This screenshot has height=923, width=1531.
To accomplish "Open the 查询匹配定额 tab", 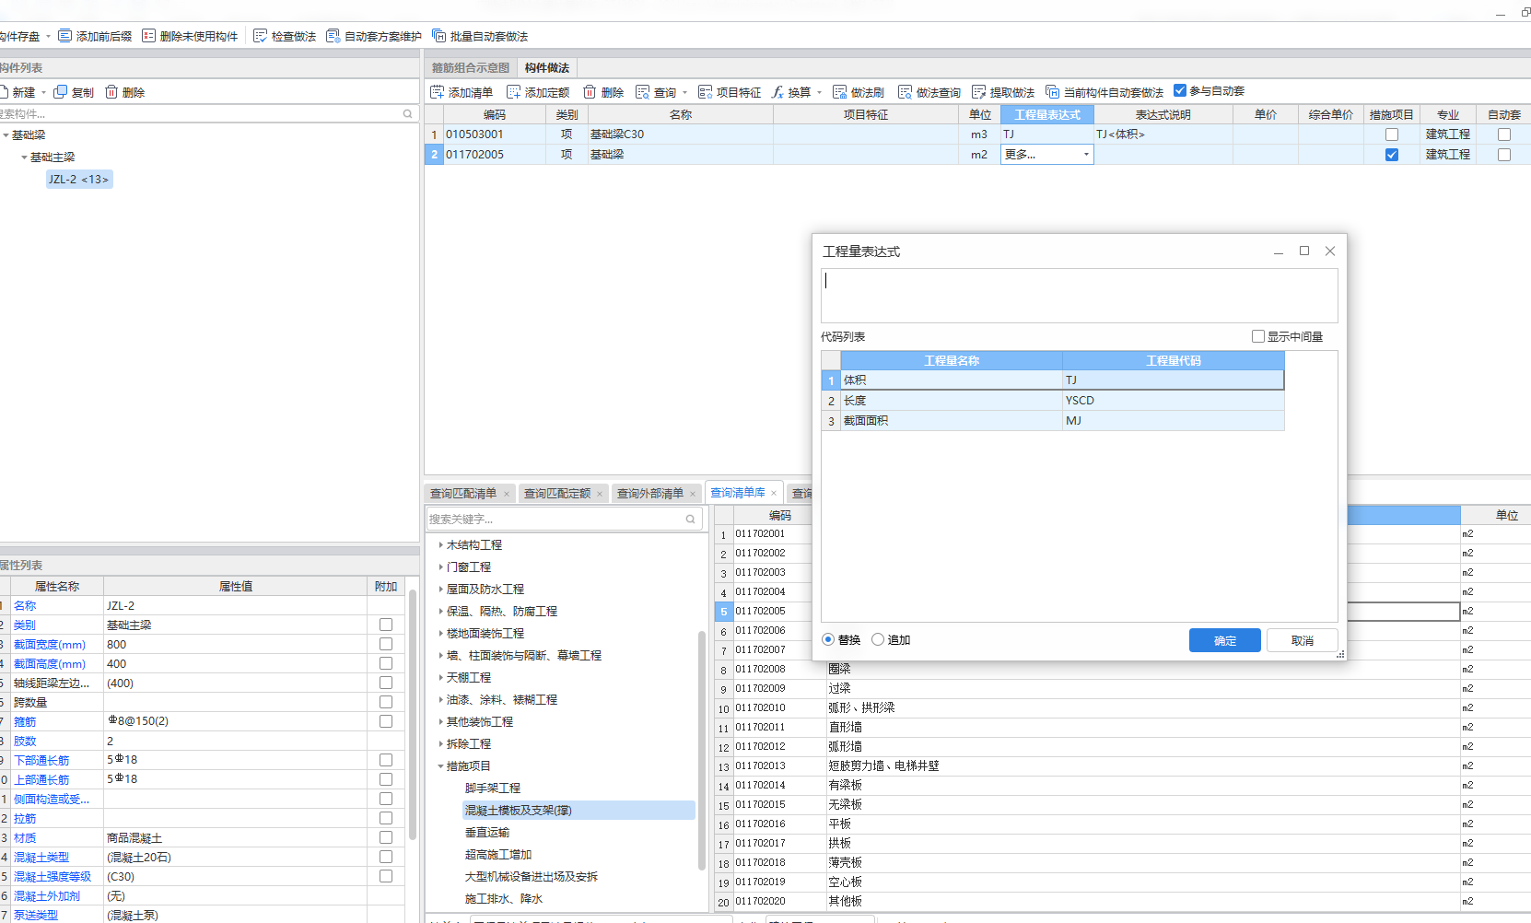I will [557, 494].
